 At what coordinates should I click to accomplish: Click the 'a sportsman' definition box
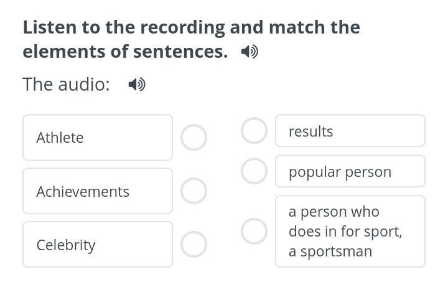(x=350, y=231)
